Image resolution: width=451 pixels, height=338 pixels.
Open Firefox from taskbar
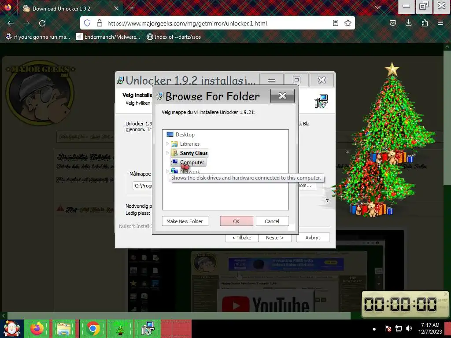(x=37, y=328)
